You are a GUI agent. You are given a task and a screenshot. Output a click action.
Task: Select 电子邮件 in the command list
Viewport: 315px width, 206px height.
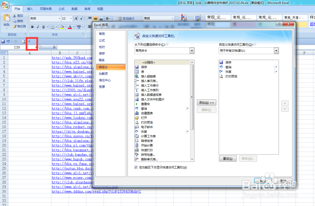click(x=162, y=127)
